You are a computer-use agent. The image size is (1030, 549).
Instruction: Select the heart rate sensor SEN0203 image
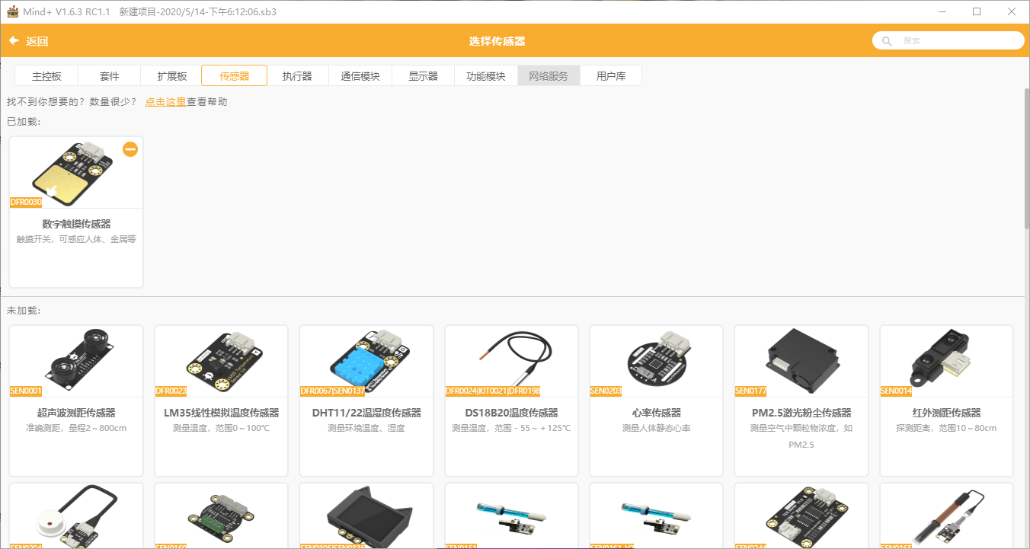click(657, 361)
